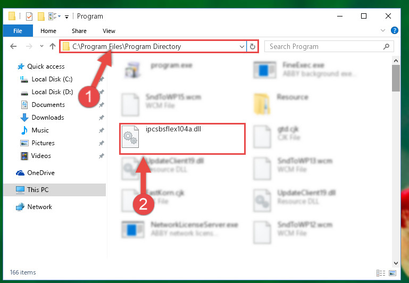
Task: Open the File ribbon tab
Action: (18, 31)
